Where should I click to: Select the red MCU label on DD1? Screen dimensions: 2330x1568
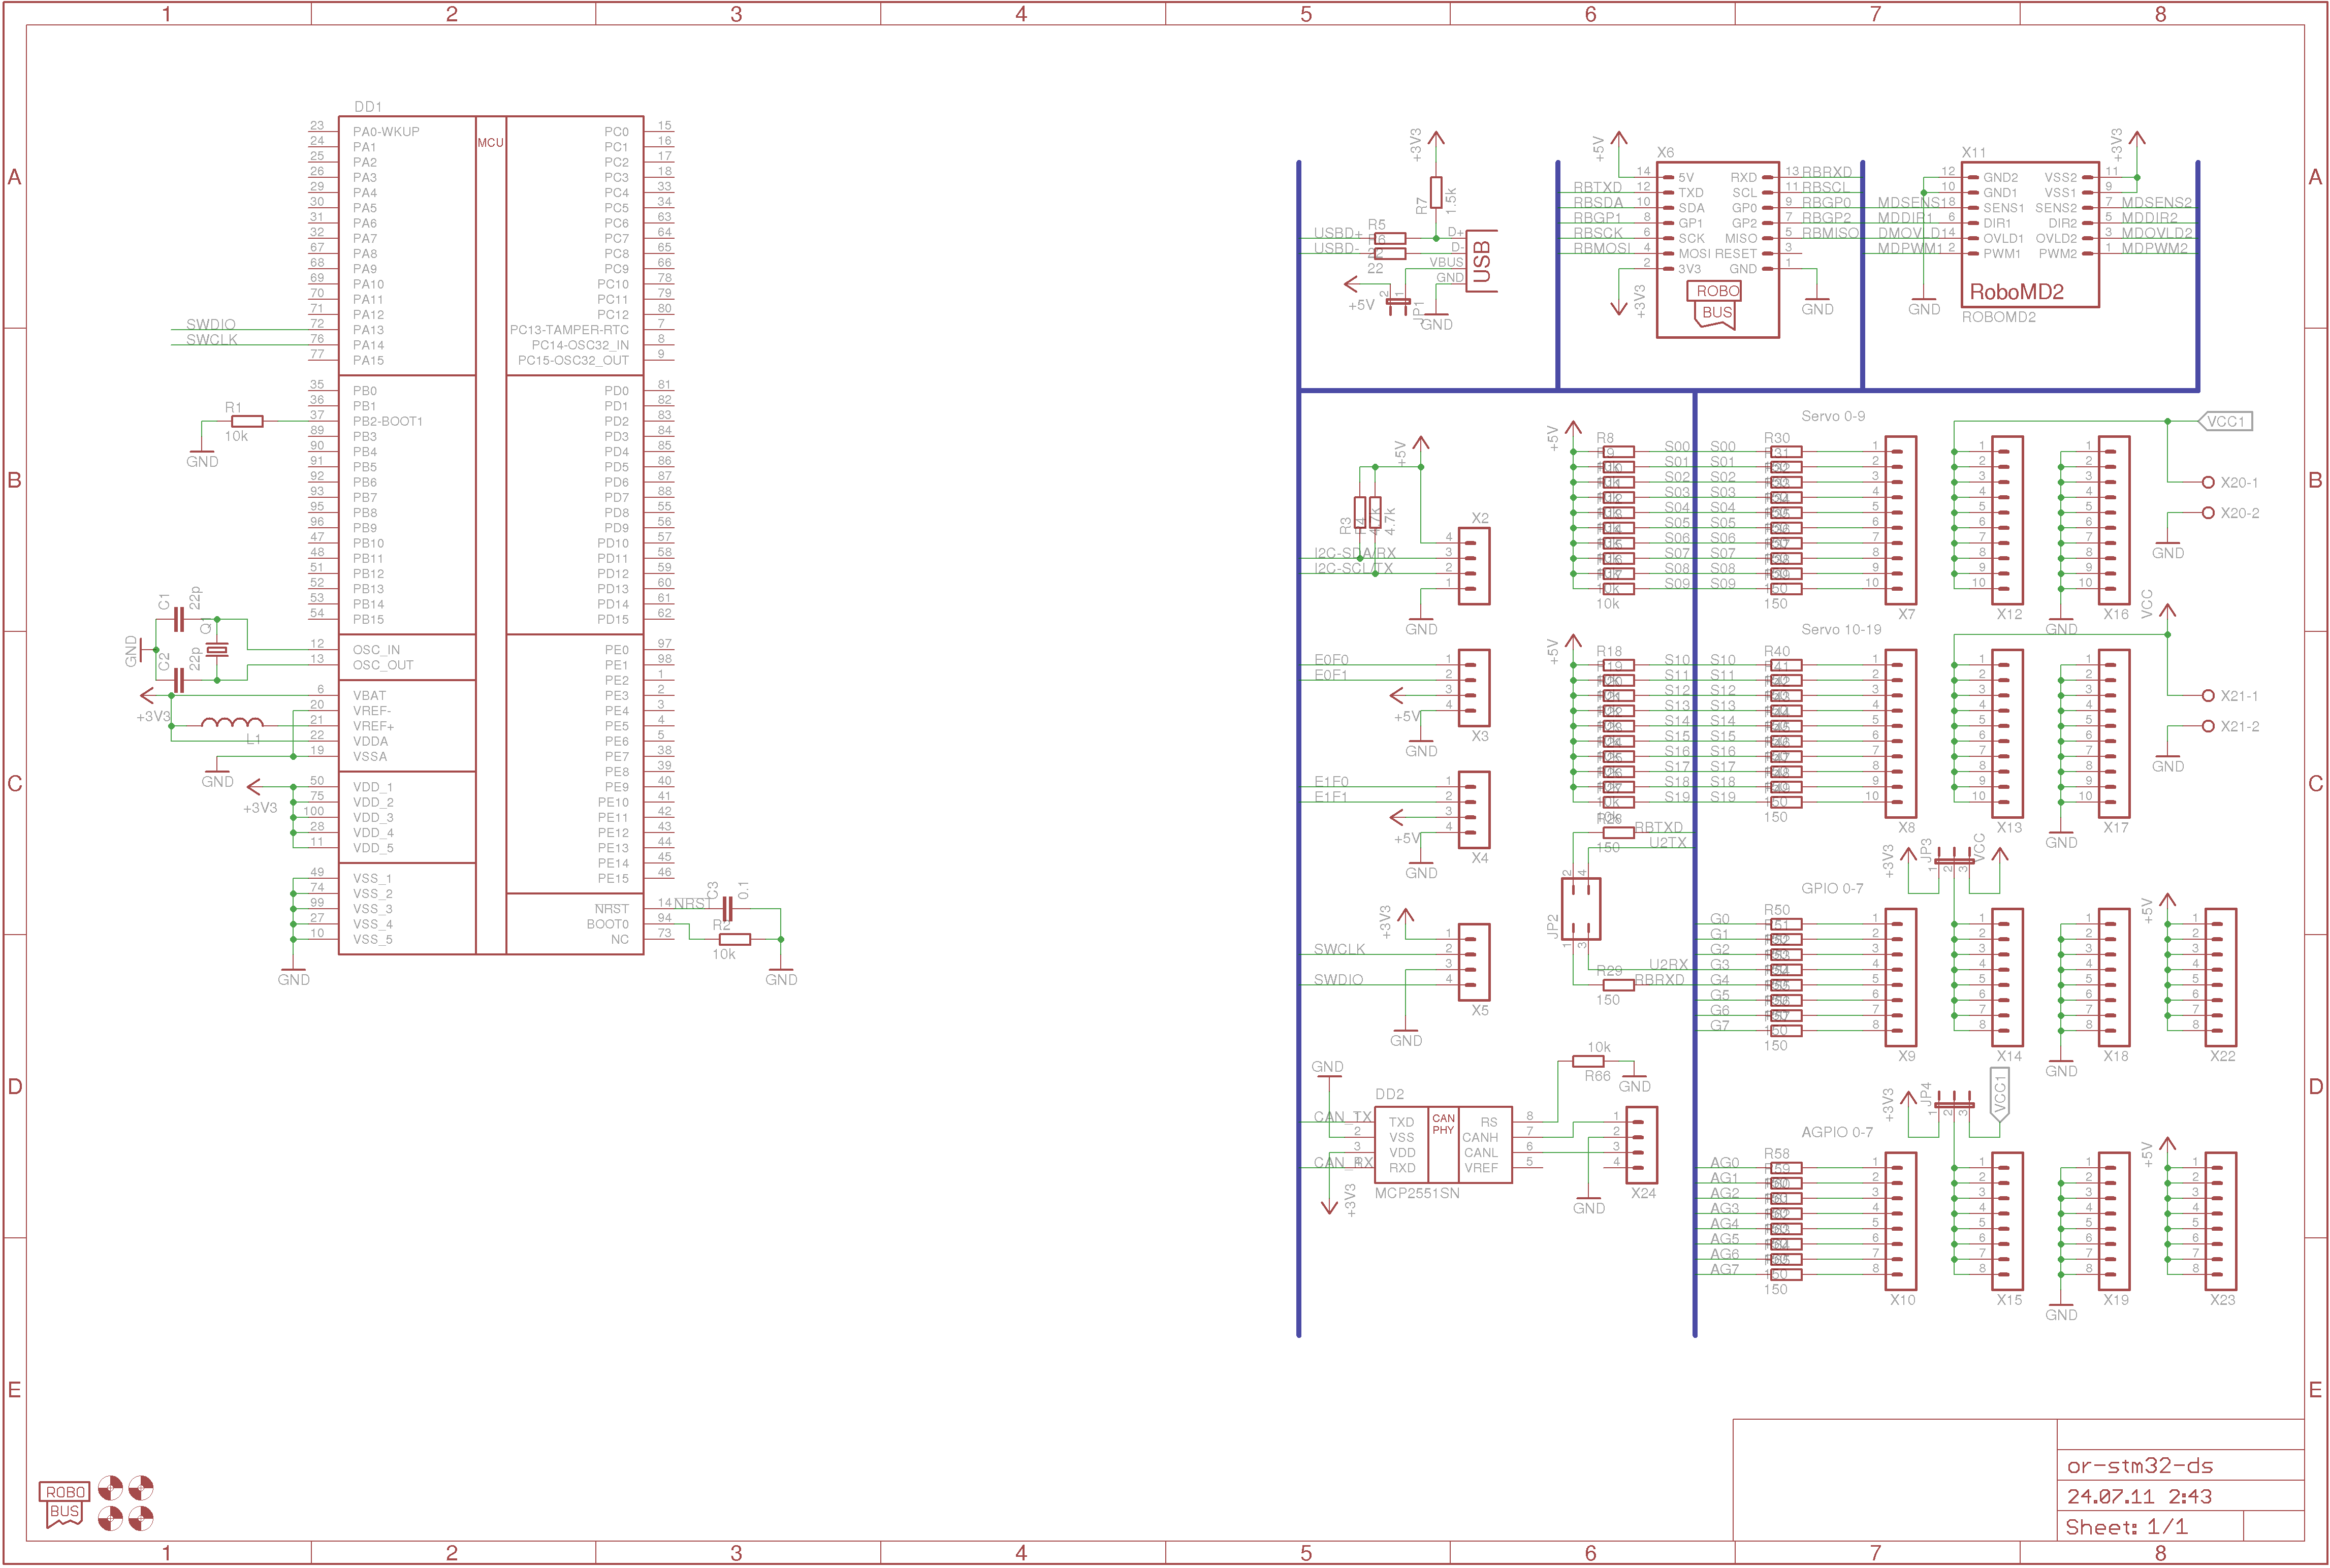point(490,143)
